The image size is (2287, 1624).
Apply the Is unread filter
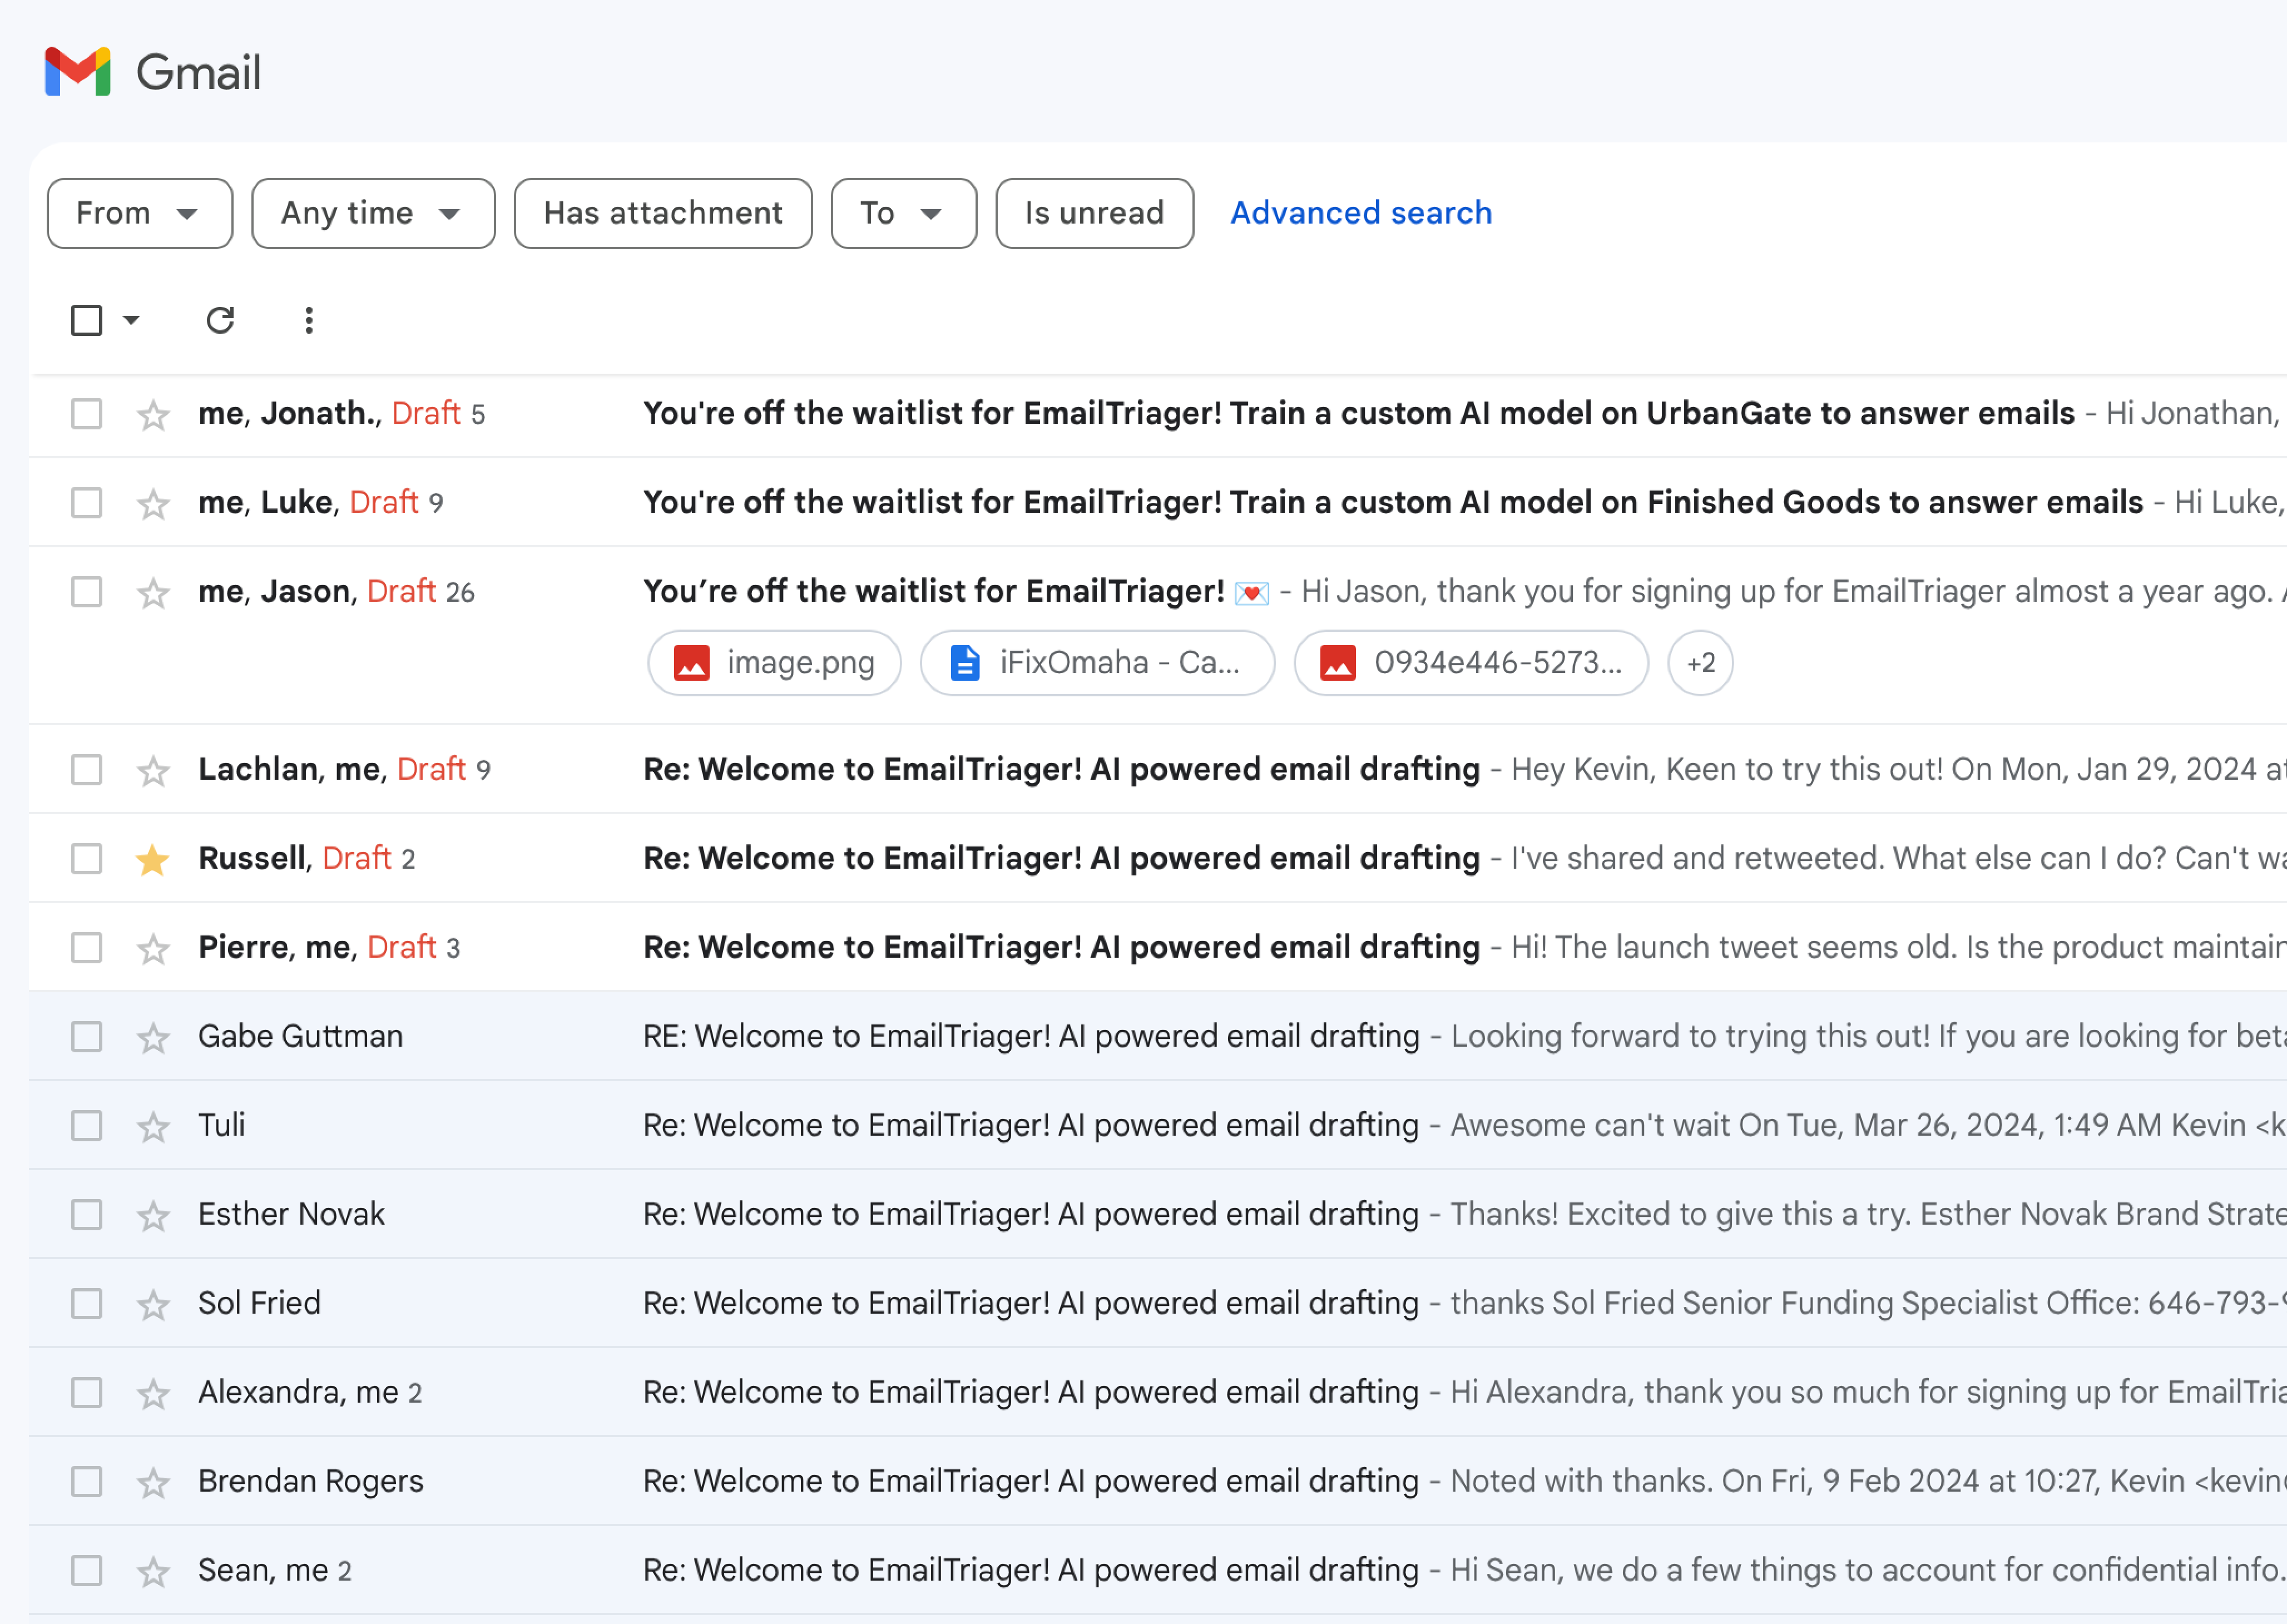pyautogui.click(x=1094, y=213)
